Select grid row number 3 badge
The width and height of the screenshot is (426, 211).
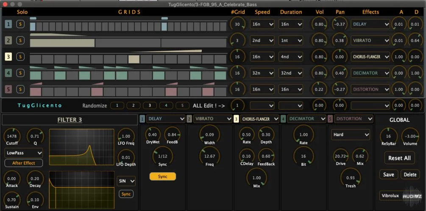[8, 57]
